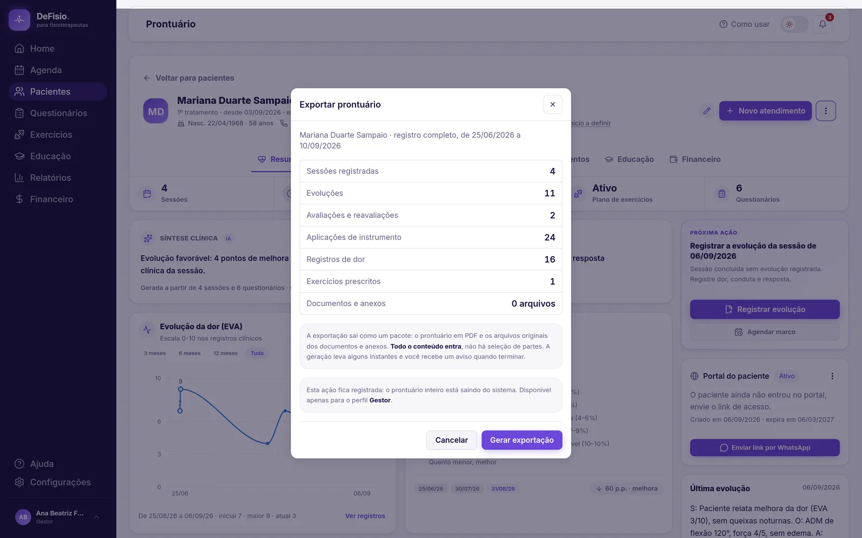This screenshot has height=538, width=862.
Task: Go back via Voltar para pacientes
Action: [x=189, y=78]
